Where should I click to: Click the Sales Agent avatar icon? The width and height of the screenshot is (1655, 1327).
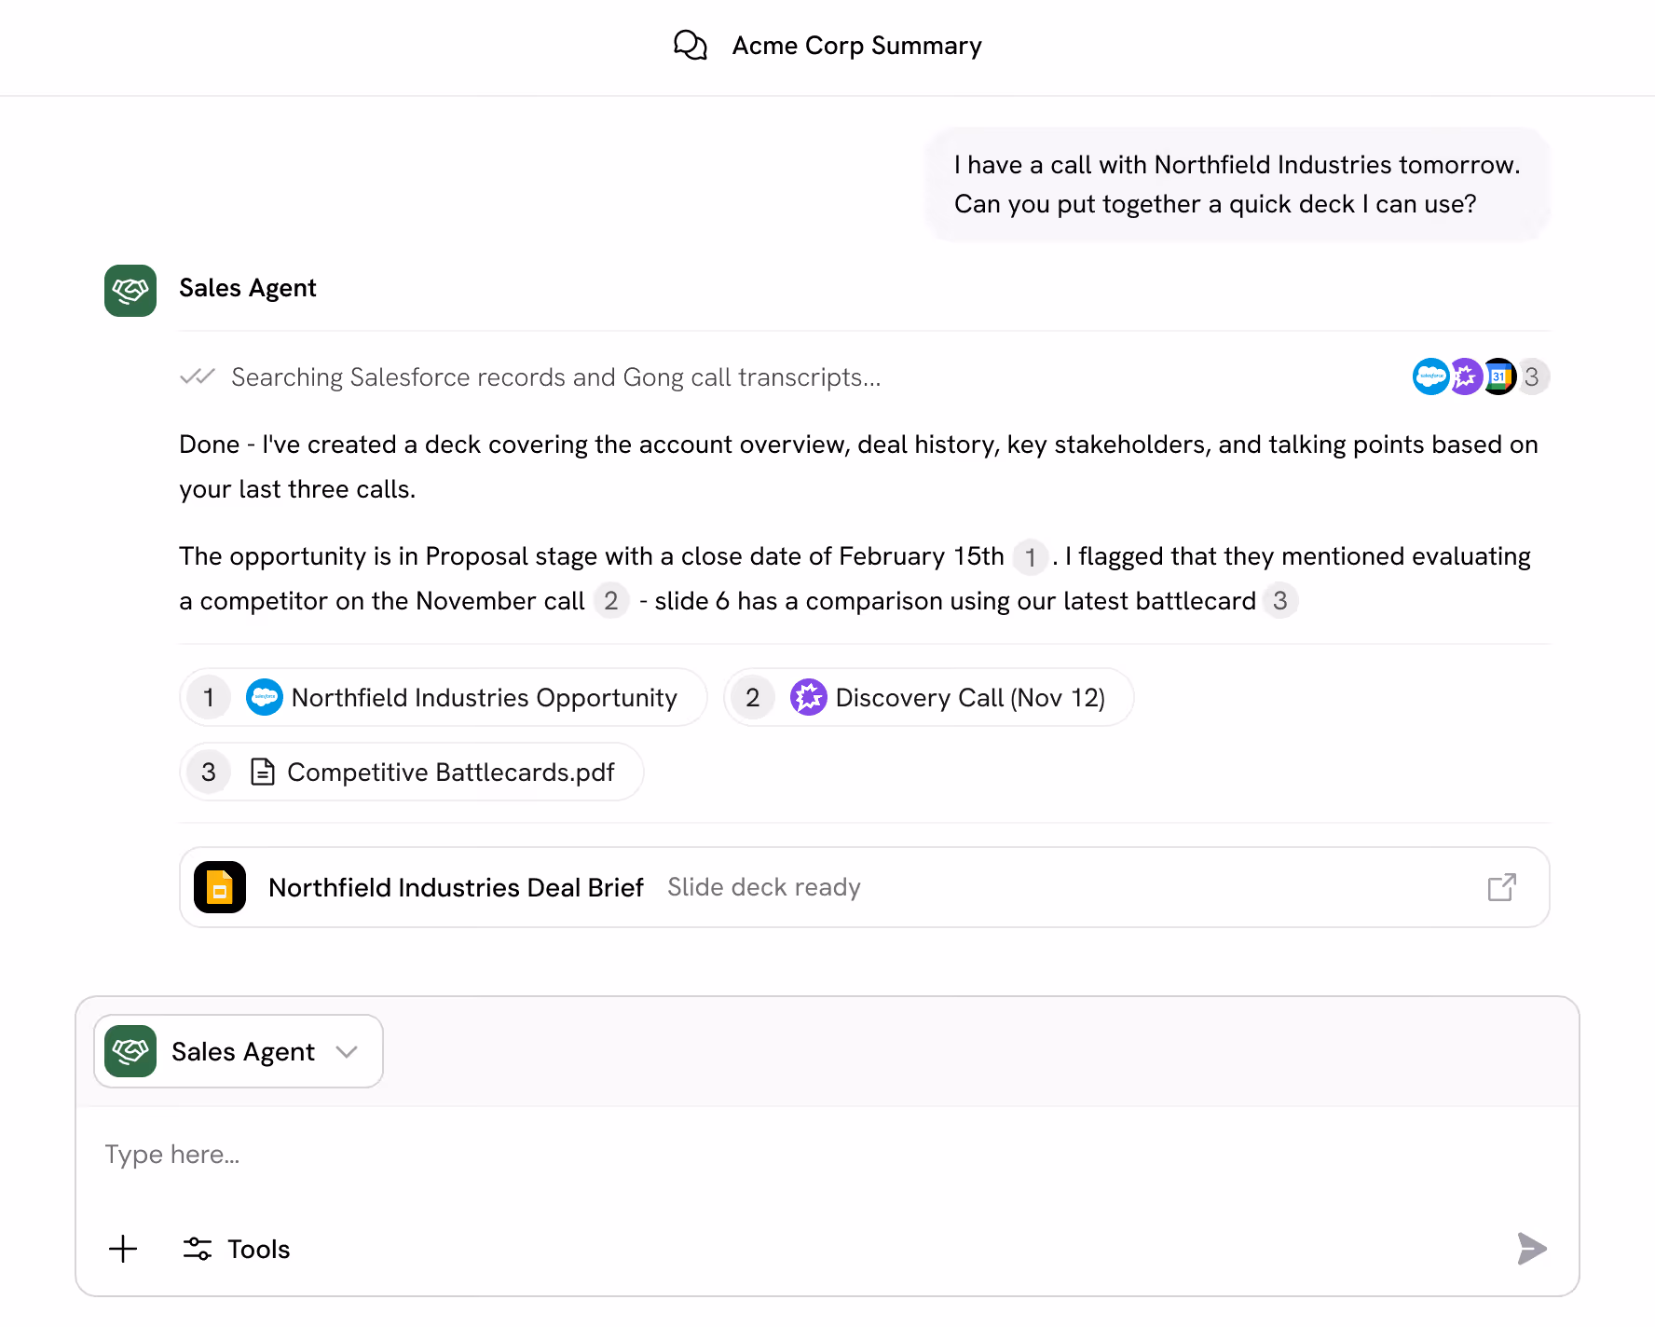coord(130,291)
